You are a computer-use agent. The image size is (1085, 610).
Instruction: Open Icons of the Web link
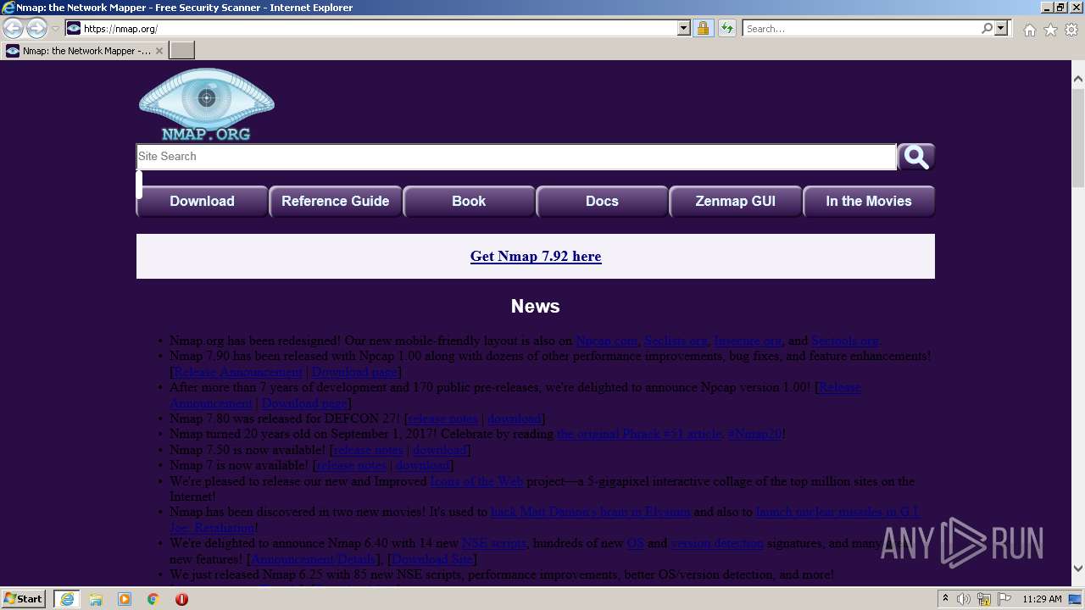tap(476, 481)
